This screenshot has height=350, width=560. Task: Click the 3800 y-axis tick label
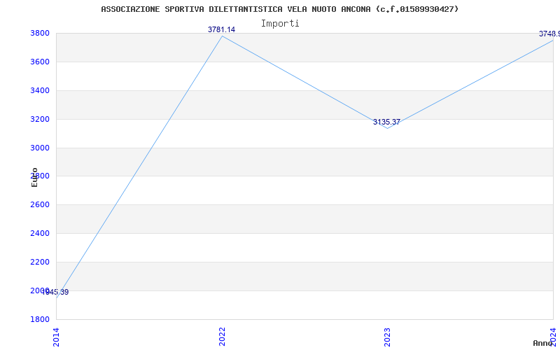tap(39, 34)
